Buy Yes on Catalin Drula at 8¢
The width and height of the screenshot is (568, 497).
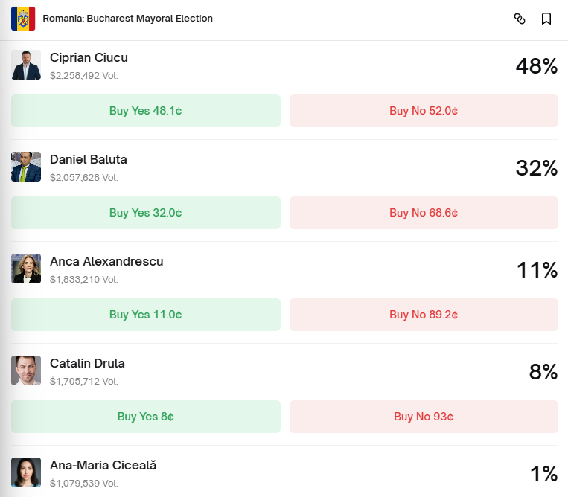coord(146,417)
